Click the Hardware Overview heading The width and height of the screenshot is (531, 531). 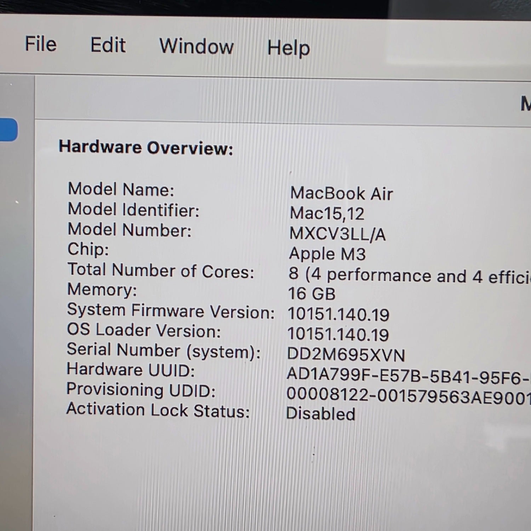click(146, 148)
